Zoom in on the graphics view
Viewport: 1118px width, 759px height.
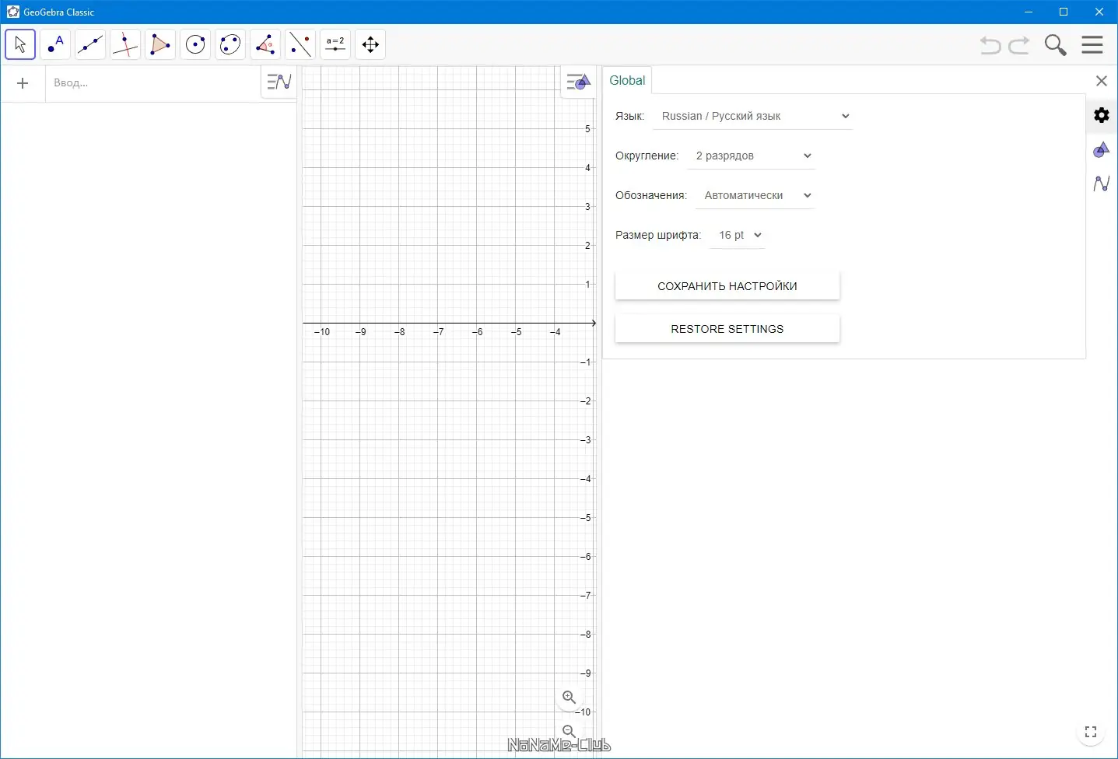click(x=570, y=698)
